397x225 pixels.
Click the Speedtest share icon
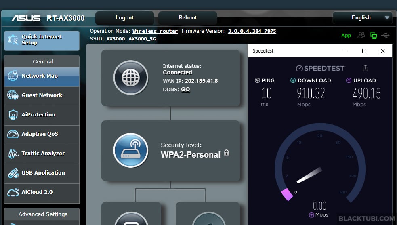[x=365, y=68]
